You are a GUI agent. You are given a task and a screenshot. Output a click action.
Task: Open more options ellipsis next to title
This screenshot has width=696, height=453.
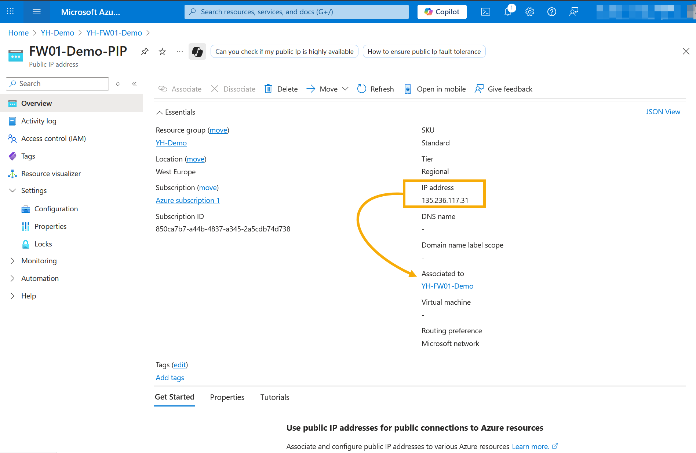(179, 51)
